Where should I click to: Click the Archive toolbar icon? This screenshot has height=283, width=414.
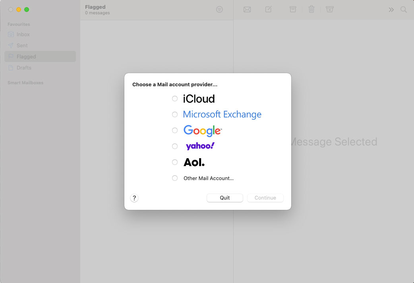pyautogui.click(x=293, y=10)
